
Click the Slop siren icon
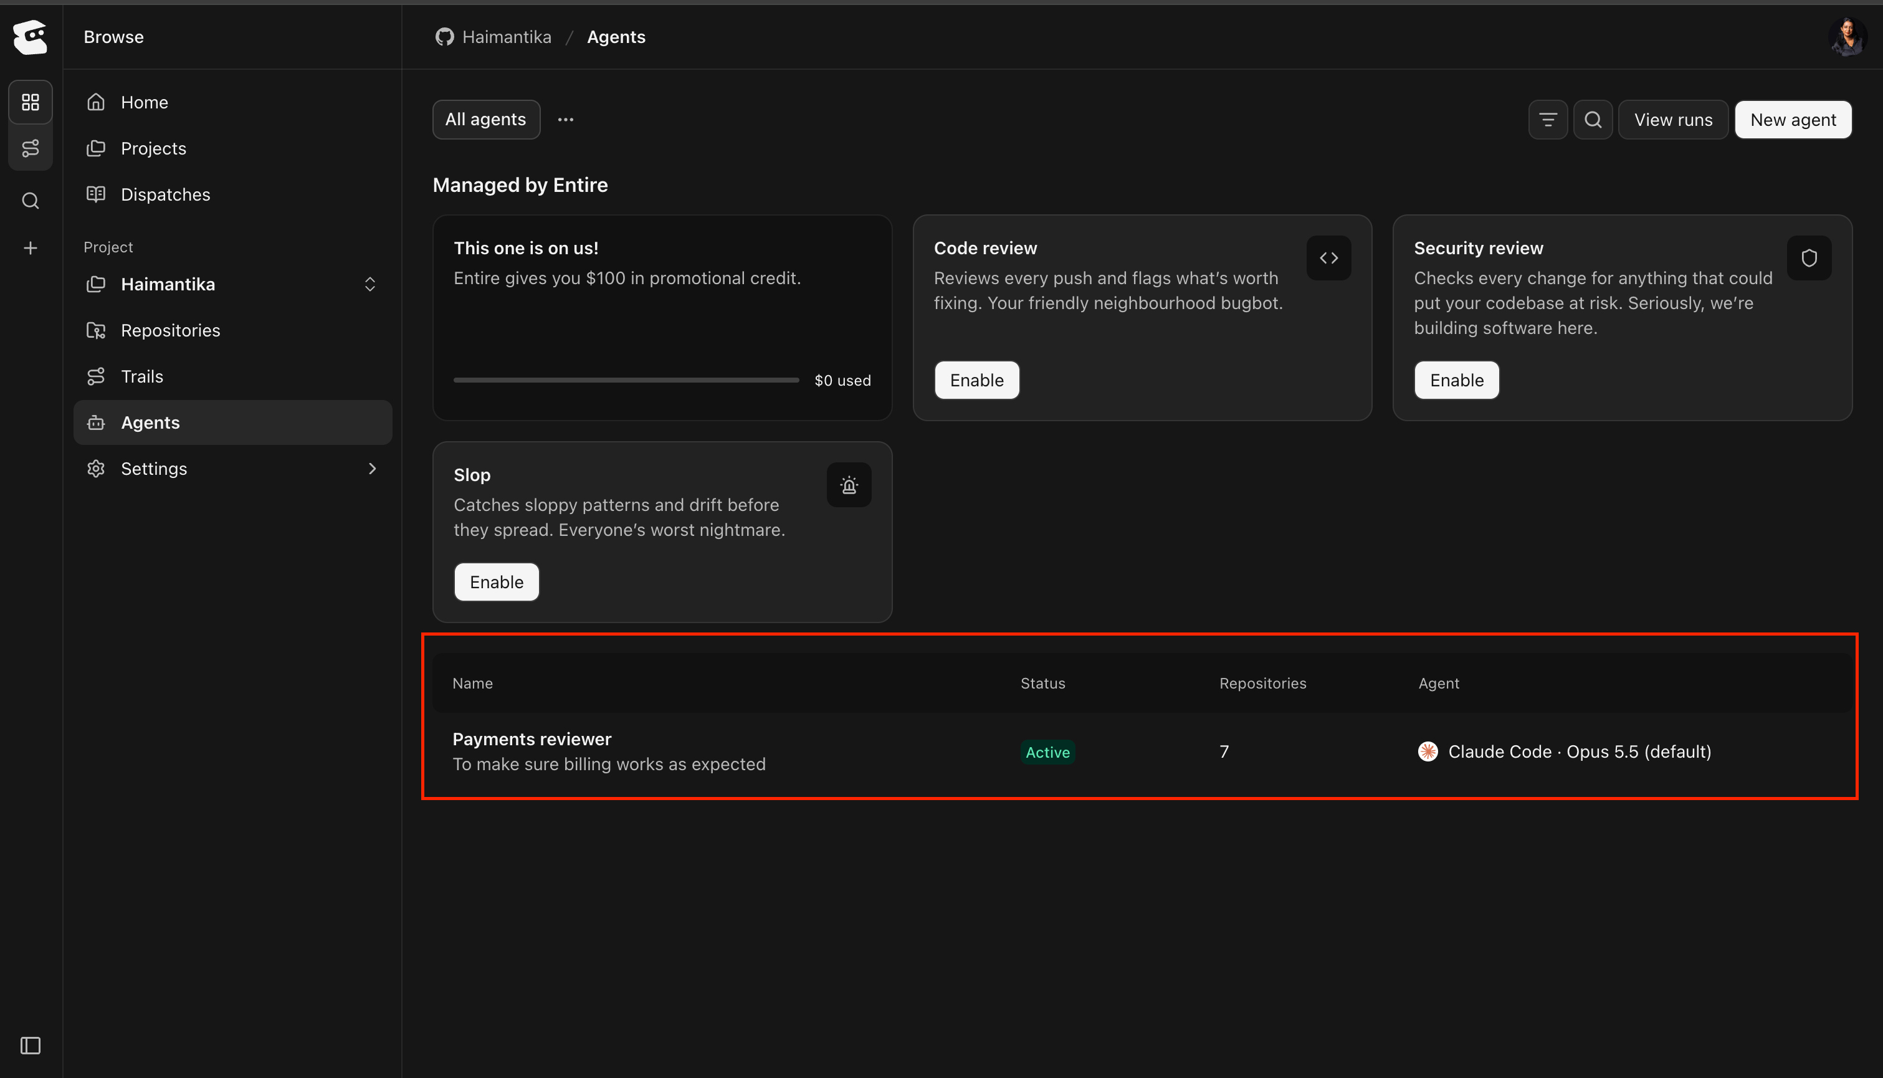pos(849,485)
